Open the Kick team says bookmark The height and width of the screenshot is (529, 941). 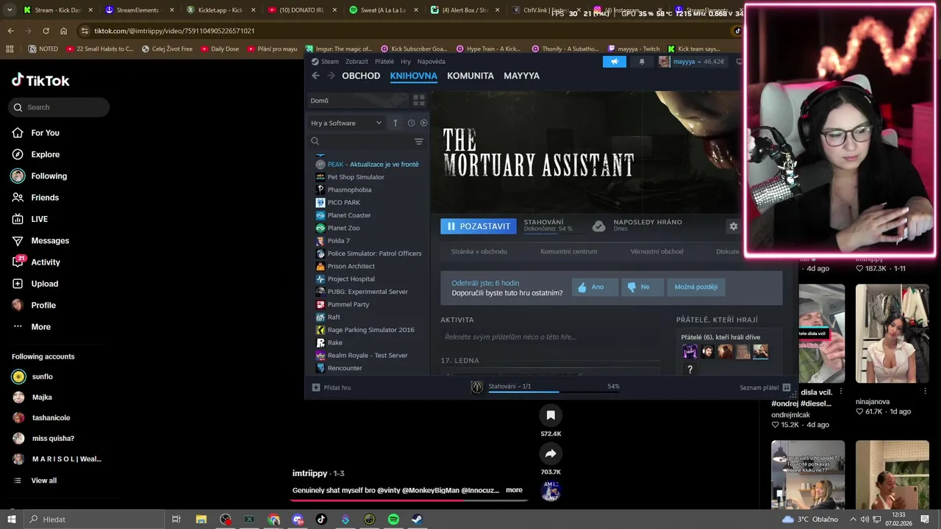coord(693,49)
